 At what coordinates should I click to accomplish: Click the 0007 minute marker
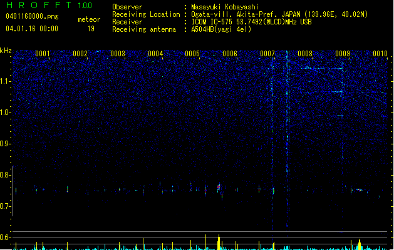[267, 54]
